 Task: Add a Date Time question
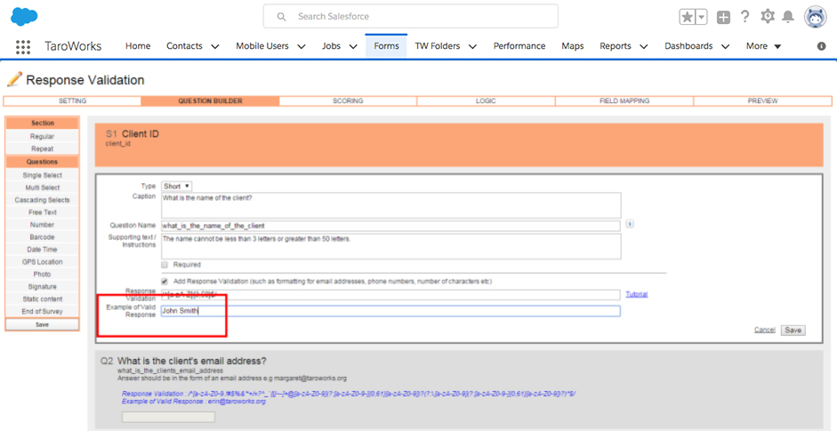42,250
